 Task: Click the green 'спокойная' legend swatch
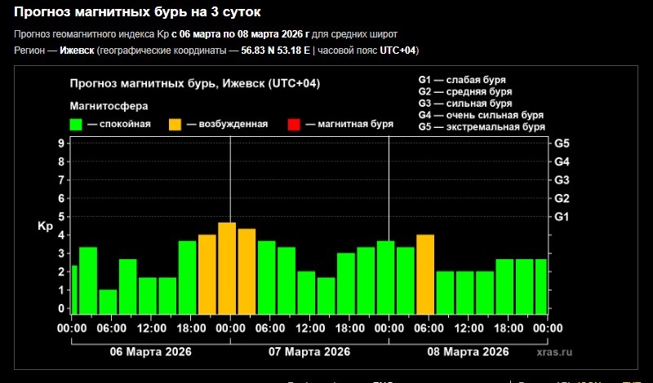tap(76, 125)
